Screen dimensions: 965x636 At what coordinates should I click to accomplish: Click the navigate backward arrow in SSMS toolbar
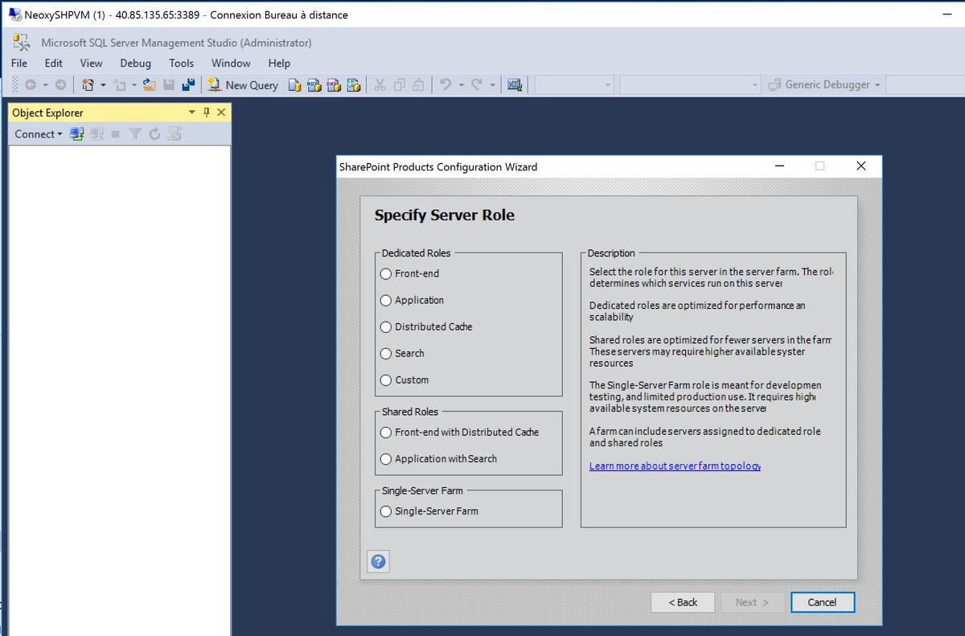(30, 84)
